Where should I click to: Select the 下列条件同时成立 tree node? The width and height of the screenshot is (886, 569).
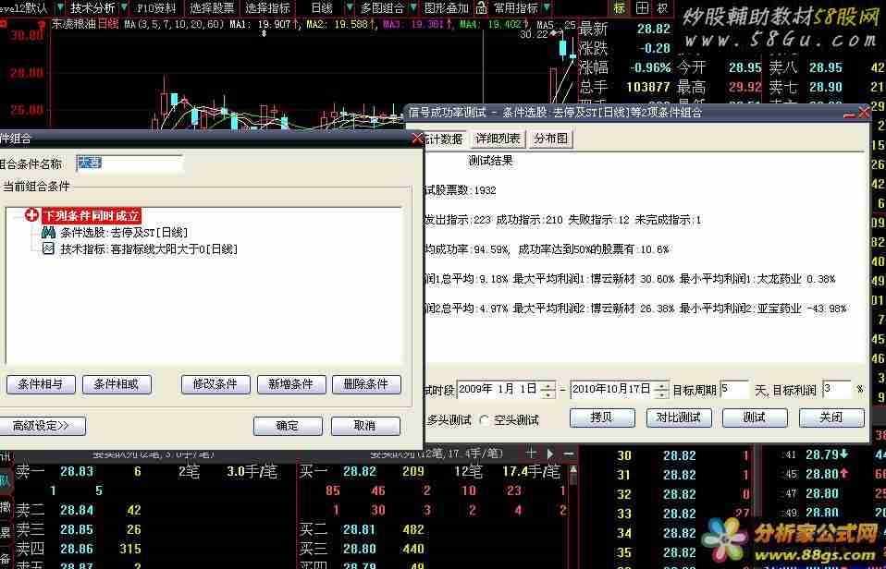pos(91,215)
